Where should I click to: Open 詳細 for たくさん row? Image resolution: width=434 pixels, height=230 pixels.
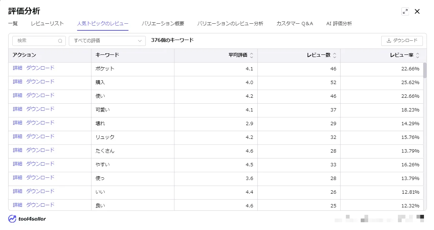click(17, 150)
